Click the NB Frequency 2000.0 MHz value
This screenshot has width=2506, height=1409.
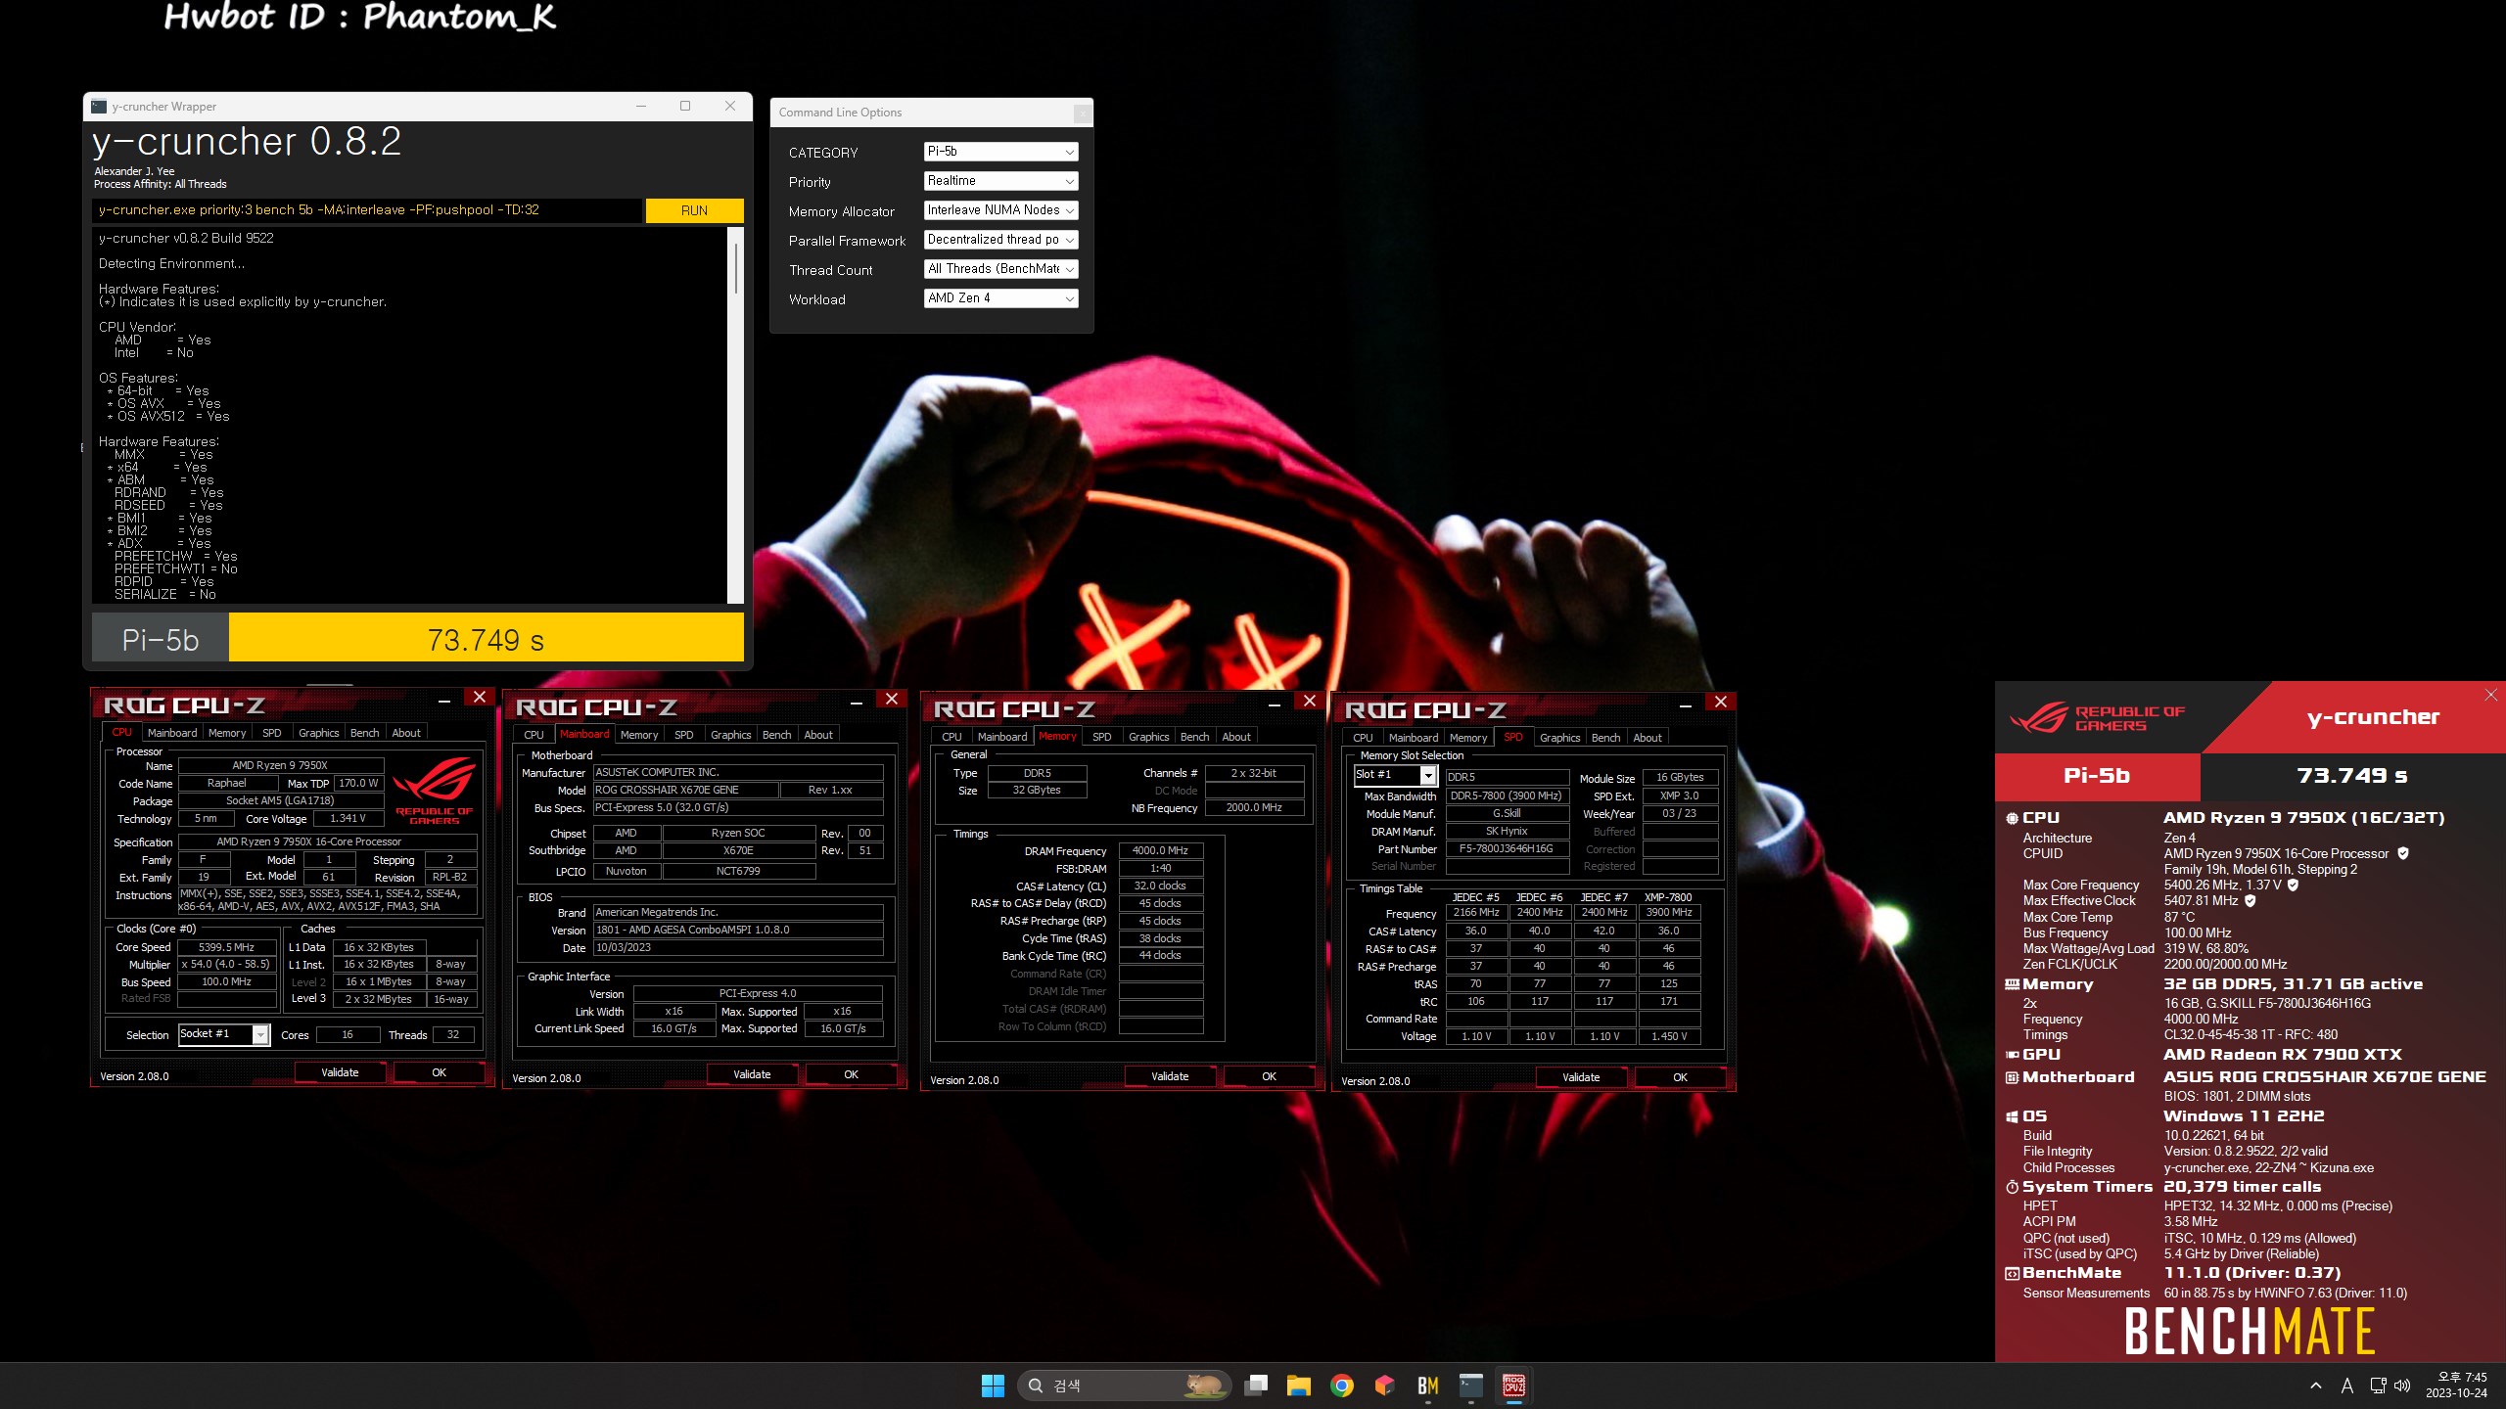click(1254, 808)
